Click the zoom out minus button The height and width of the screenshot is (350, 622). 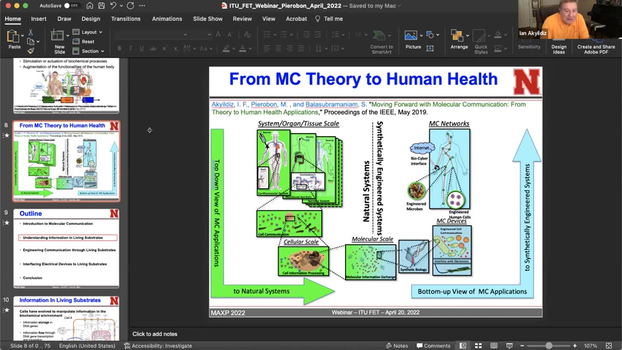click(x=522, y=346)
